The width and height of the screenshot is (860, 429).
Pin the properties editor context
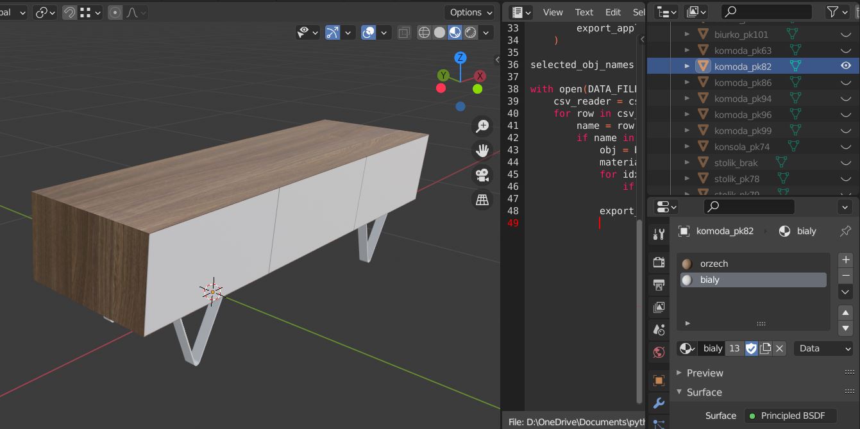click(x=845, y=231)
